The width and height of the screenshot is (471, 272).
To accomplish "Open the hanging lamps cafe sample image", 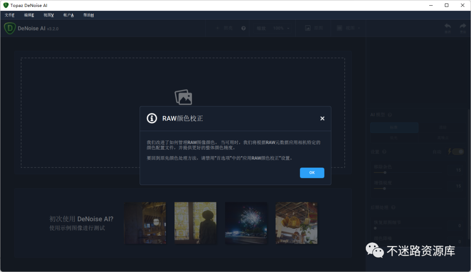I will 297,223.
